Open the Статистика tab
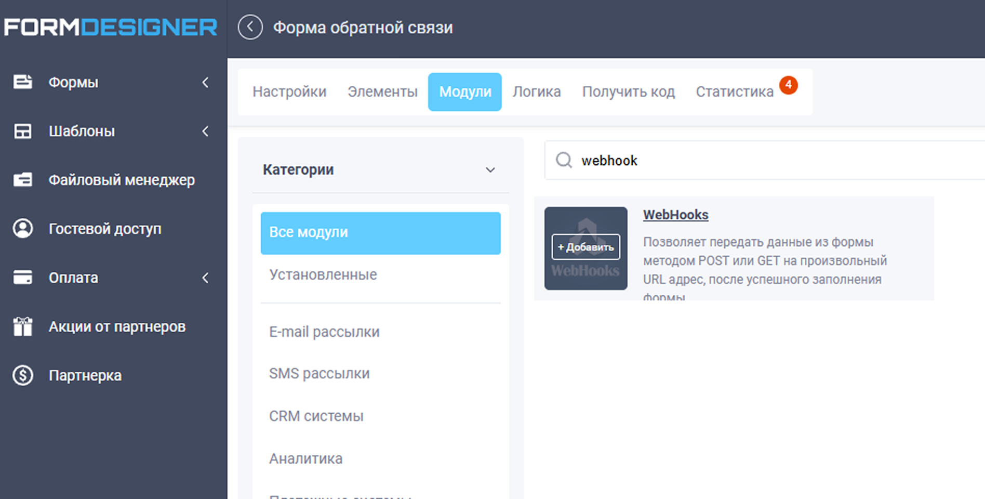The height and width of the screenshot is (499, 985). point(735,91)
